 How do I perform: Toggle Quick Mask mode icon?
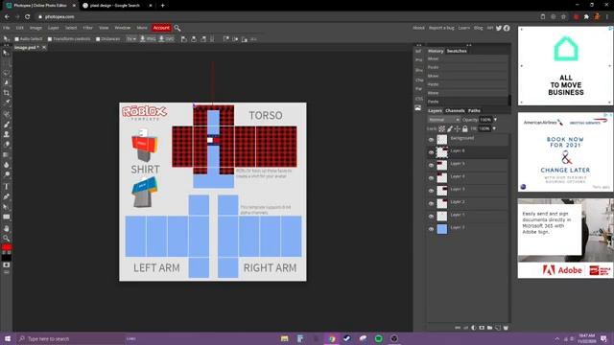7,265
